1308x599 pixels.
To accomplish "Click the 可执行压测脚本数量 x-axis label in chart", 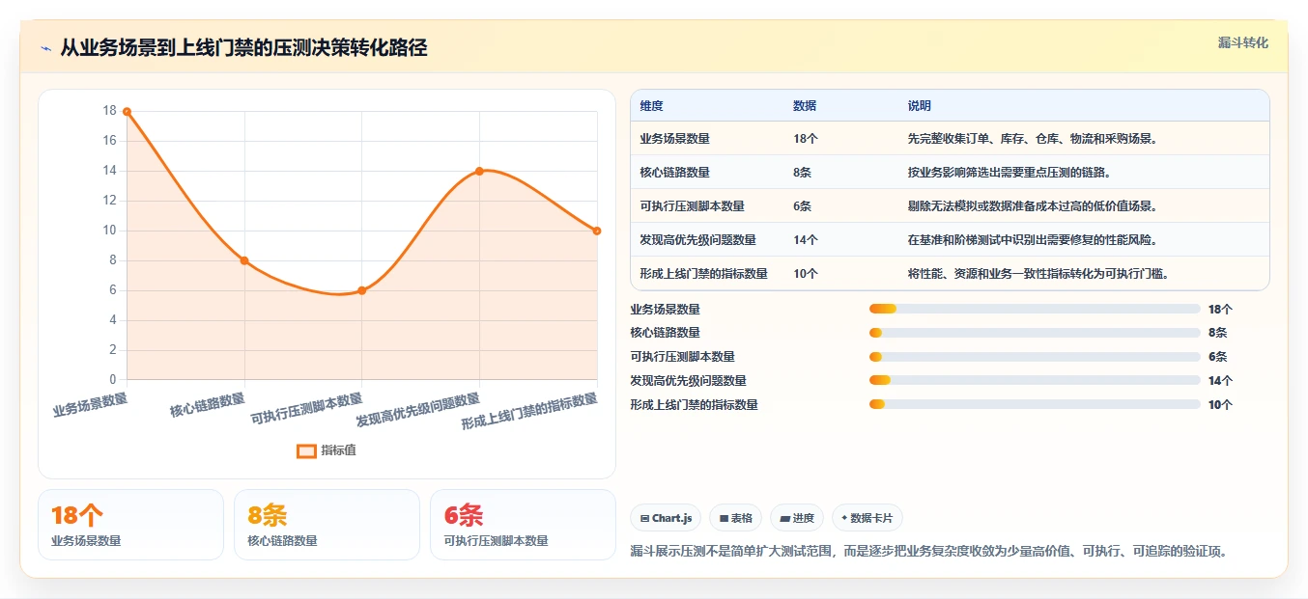I will (306, 409).
